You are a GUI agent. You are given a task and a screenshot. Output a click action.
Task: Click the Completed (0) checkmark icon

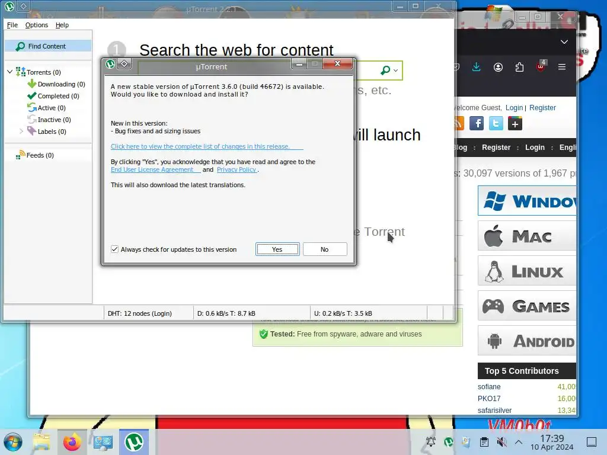(32, 95)
